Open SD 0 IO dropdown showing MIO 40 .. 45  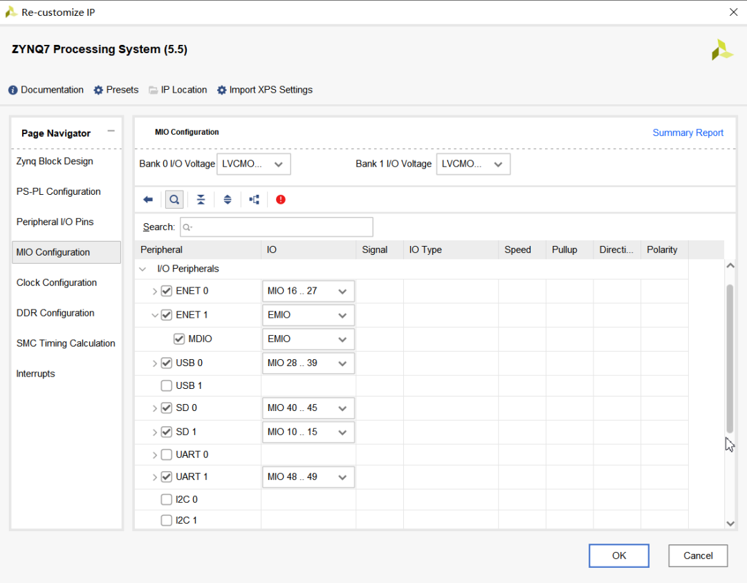[308, 408]
